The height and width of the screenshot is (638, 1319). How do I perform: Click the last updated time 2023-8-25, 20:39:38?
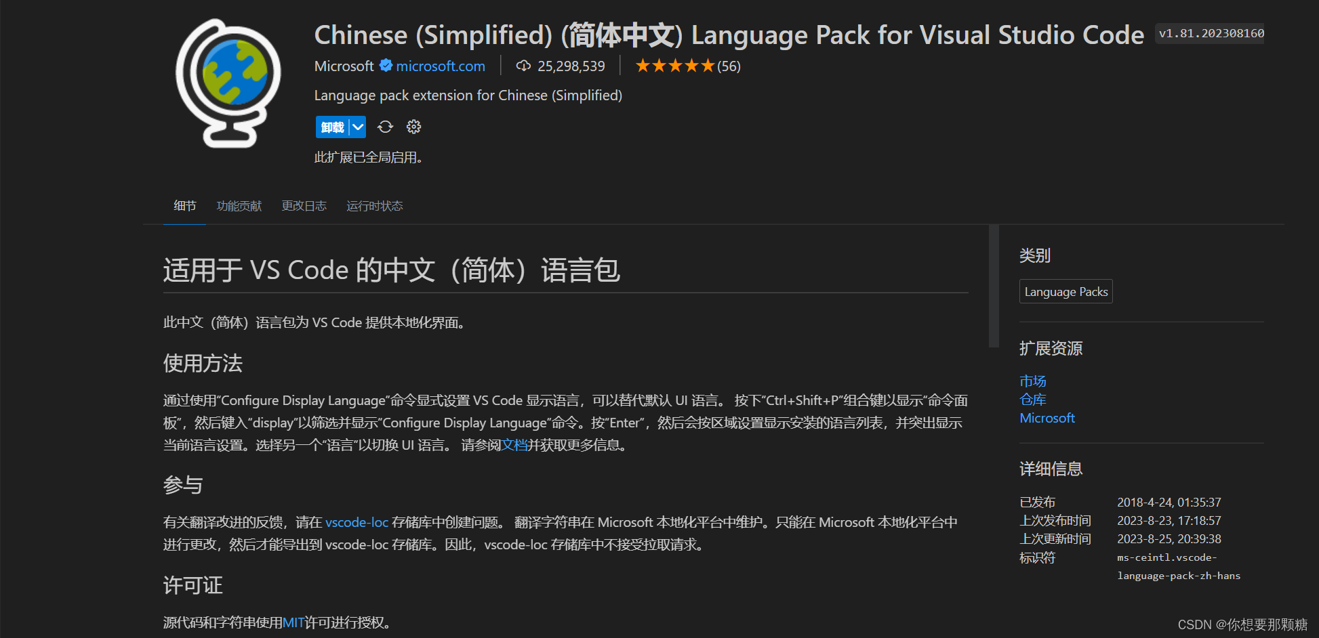point(1169,539)
